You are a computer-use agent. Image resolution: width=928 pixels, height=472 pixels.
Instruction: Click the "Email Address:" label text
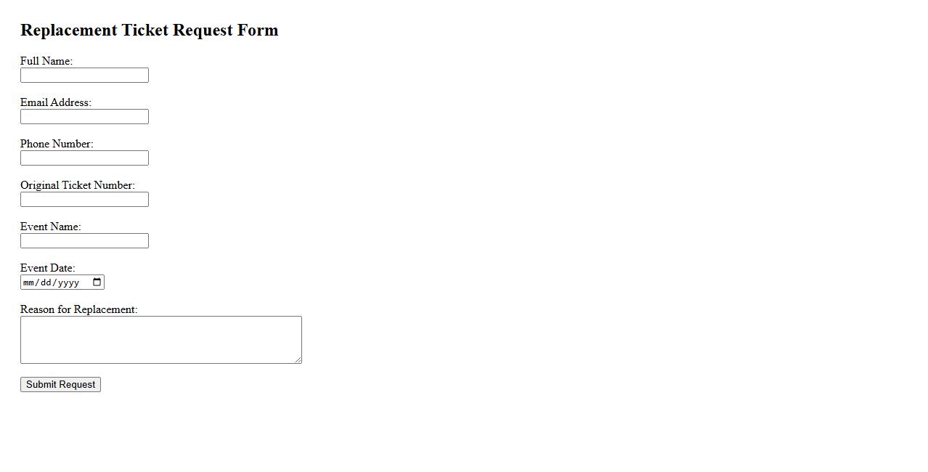[56, 102]
